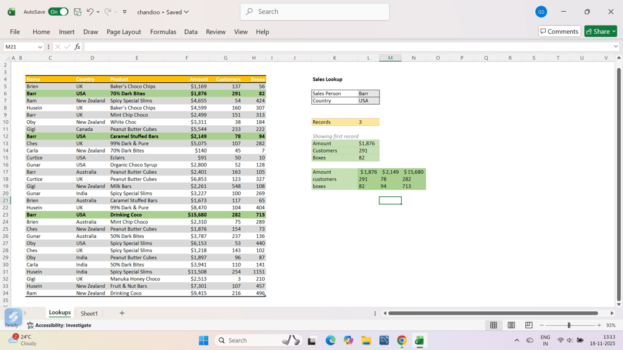The image size is (623, 350).
Task: Open File Explorer from taskbar
Action: [366, 341]
